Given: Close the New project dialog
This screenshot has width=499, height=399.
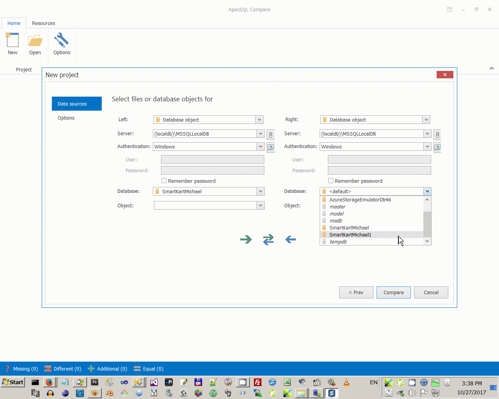Looking at the screenshot, I should (445, 74).
